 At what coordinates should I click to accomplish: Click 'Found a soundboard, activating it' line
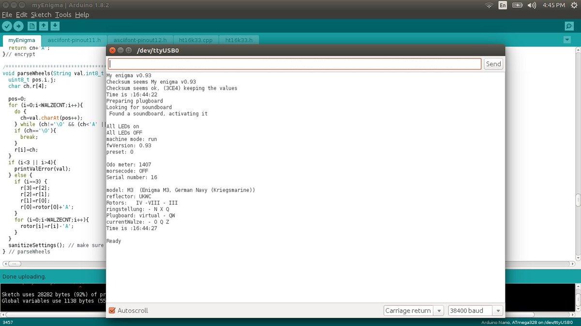pos(158,113)
